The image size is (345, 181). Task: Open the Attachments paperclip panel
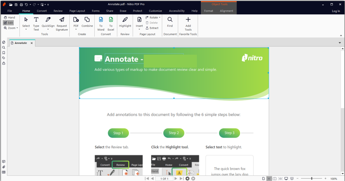[4, 167]
